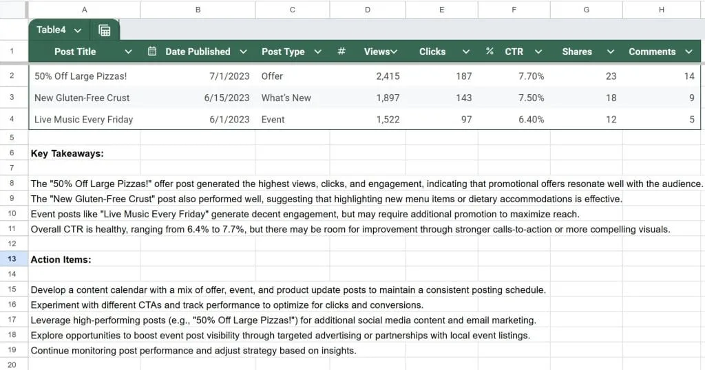Image resolution: width=705 pixels, height=370 pixels.
Task: Click the "Experiment with different CTAs" action item
Action: point(227,305)
